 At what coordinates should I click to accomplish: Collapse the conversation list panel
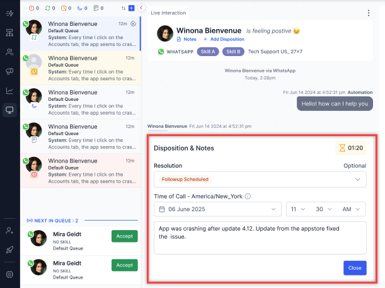point(141,8)
